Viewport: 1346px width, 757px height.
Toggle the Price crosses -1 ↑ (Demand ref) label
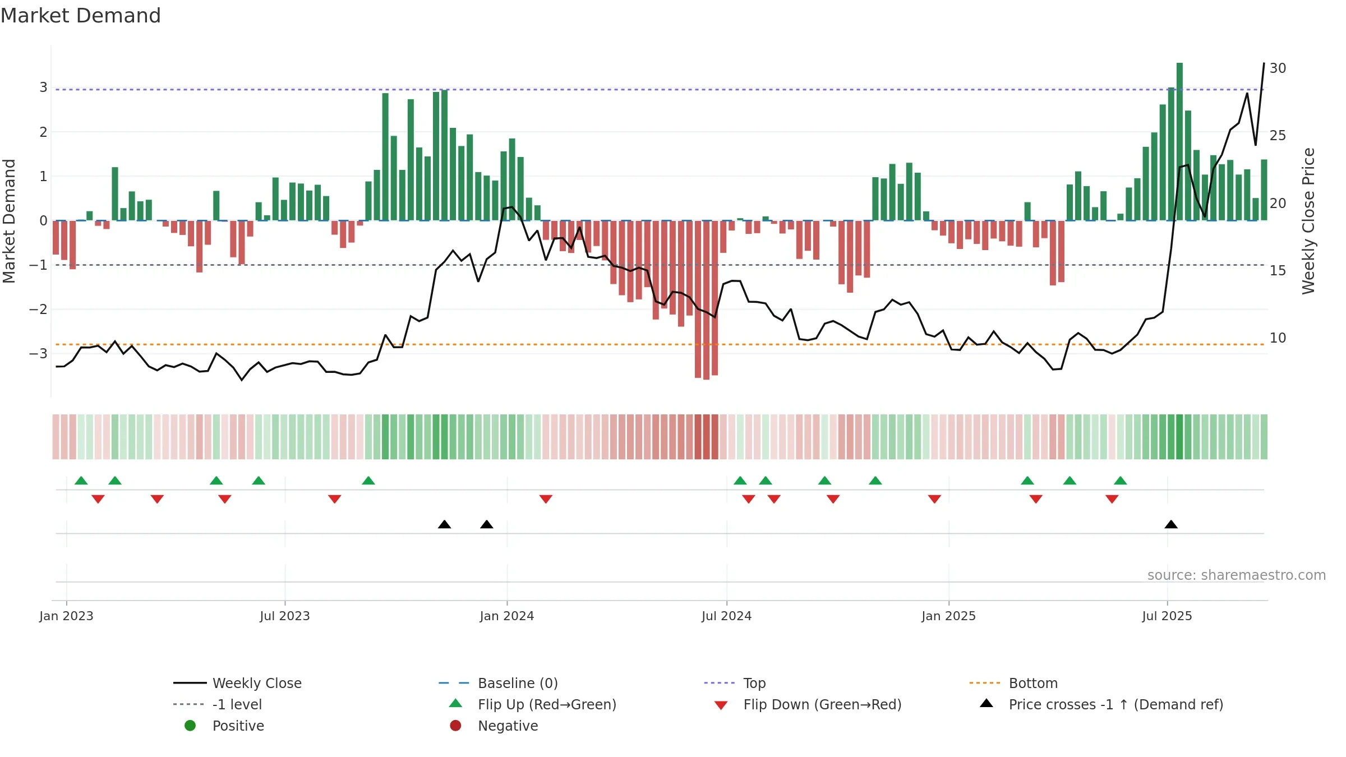coord(1116,704)
